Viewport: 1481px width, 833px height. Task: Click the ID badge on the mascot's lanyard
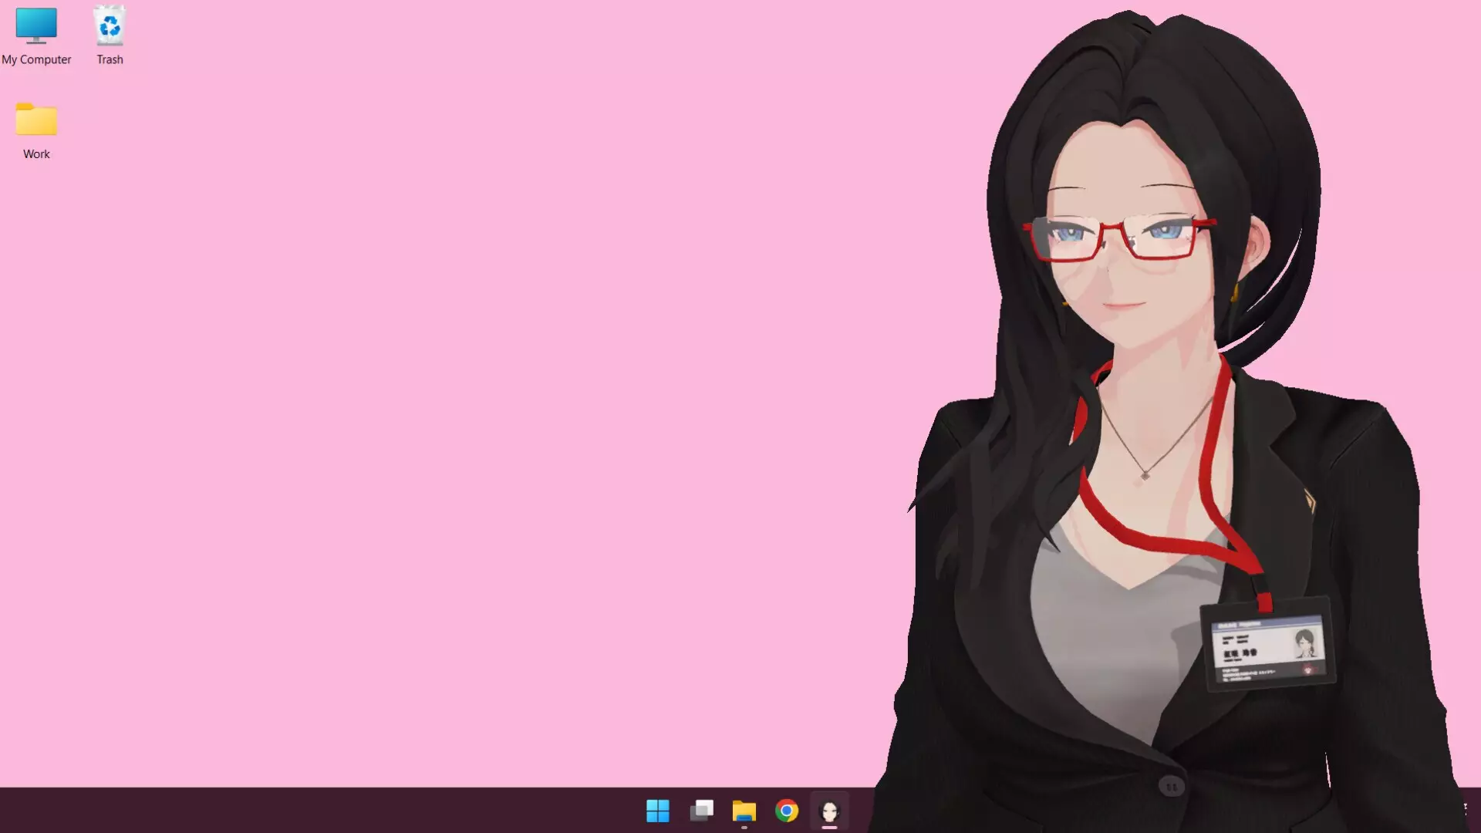point(1269,646)
